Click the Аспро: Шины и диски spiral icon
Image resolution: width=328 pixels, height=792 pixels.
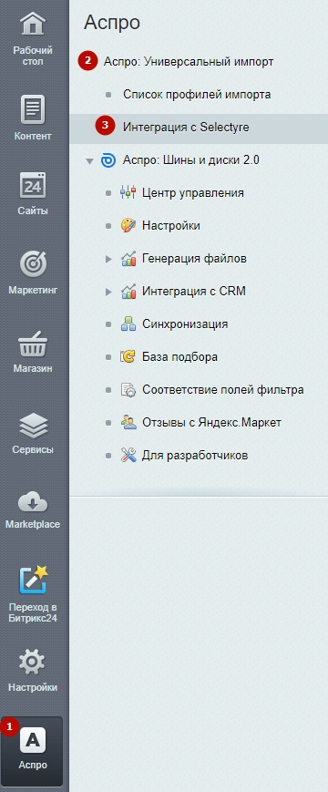point(108,160)
